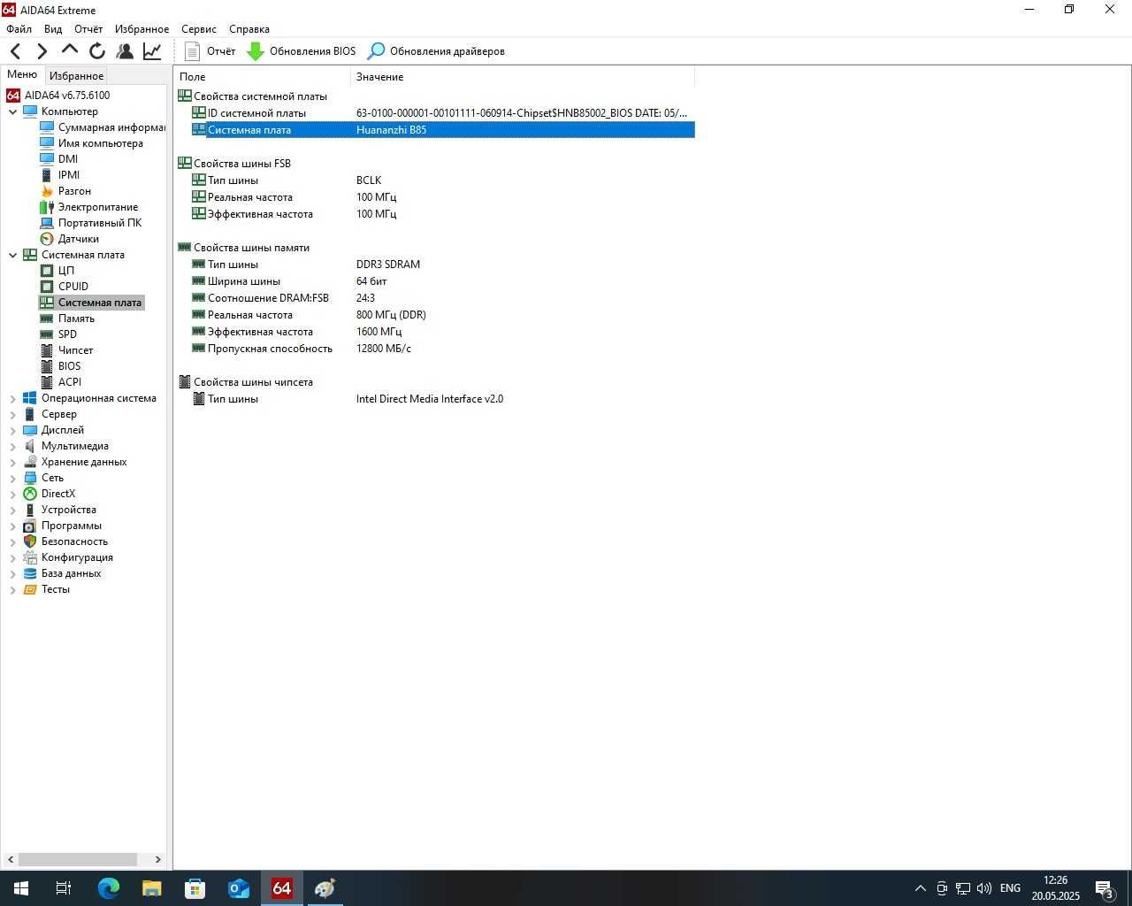Expand the Дисплей node

click(x=12, y=431)
